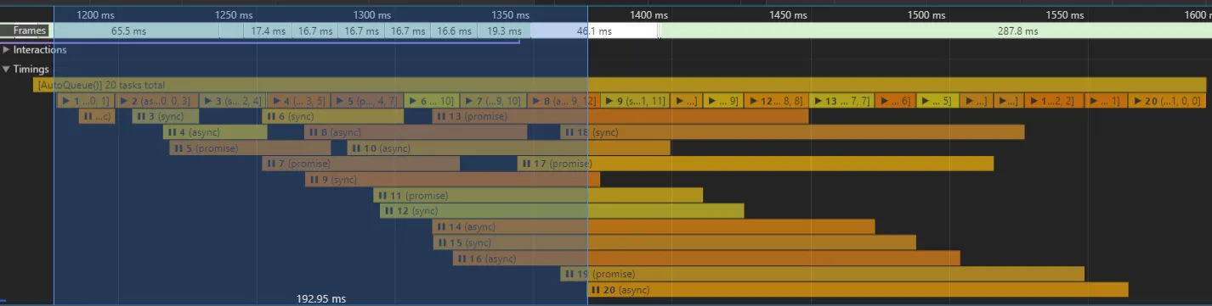Click play icon on task 20 segment

coord(1136,101)
